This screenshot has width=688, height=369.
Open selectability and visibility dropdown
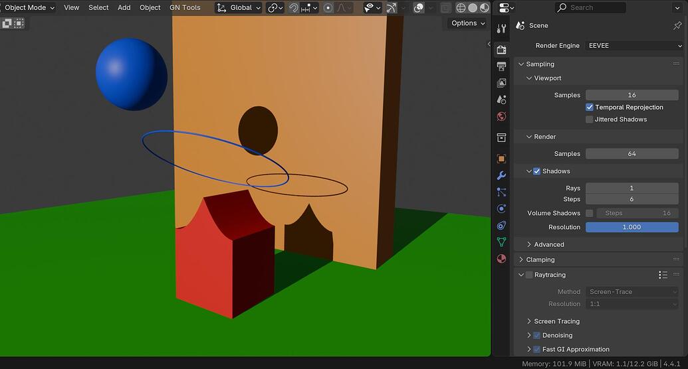372,7
